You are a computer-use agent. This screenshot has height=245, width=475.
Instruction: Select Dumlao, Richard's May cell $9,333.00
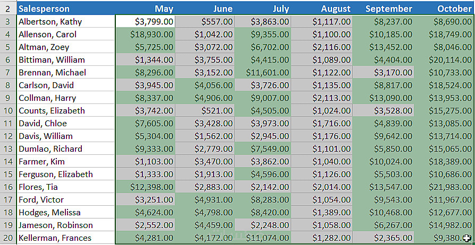(x=145, y=149)
